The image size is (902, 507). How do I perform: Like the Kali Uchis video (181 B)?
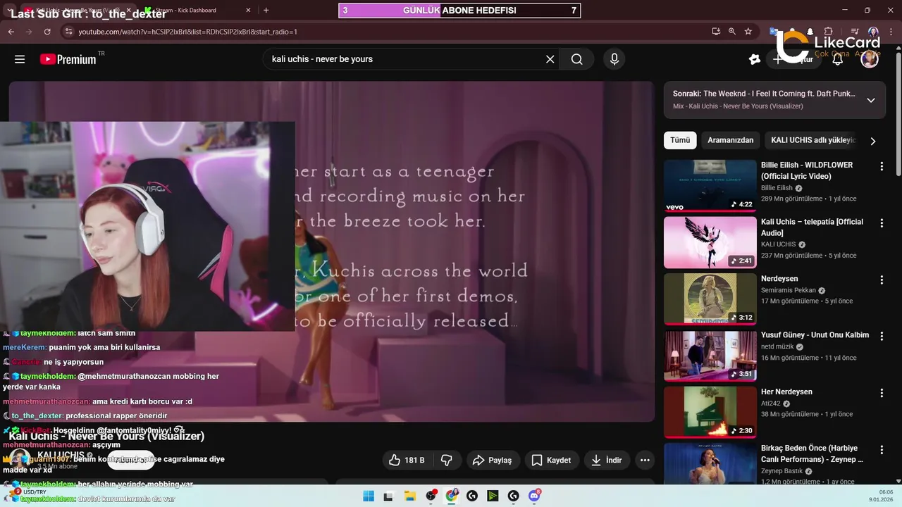(x=408, y=460)
